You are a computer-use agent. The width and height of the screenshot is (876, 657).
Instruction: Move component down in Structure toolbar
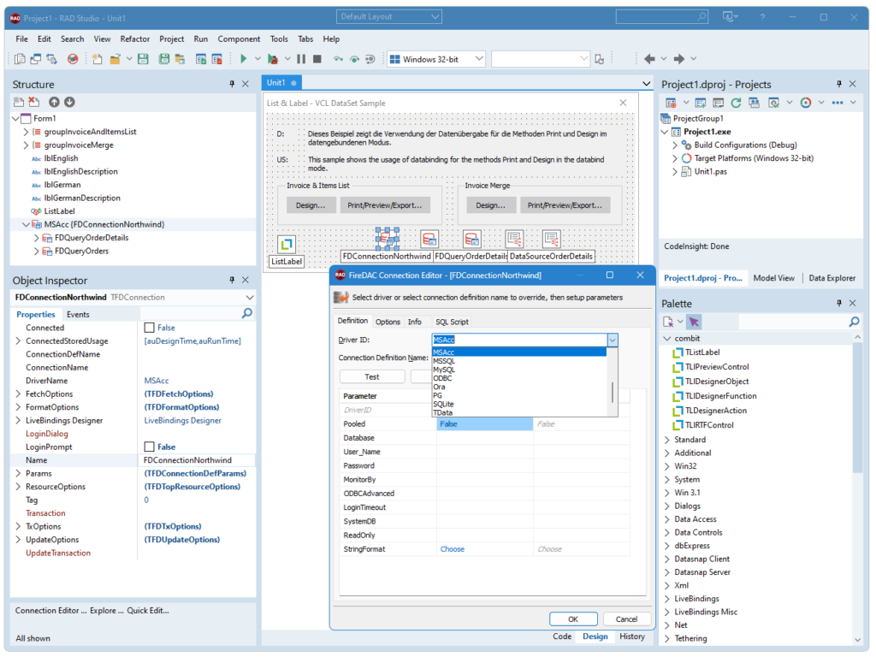(69, 103)
